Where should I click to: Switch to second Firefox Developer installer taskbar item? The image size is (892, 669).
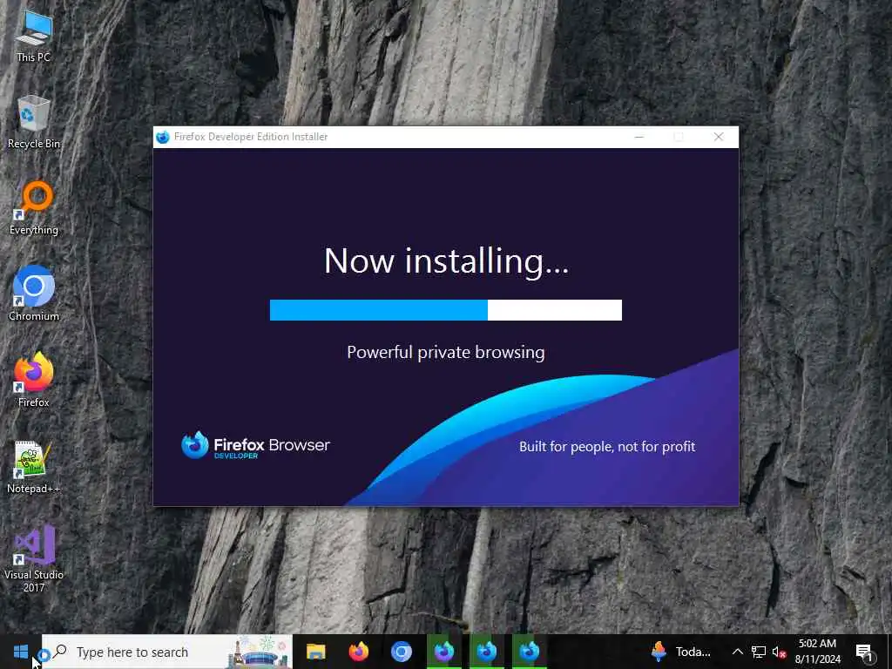click(x=486, y=652)
